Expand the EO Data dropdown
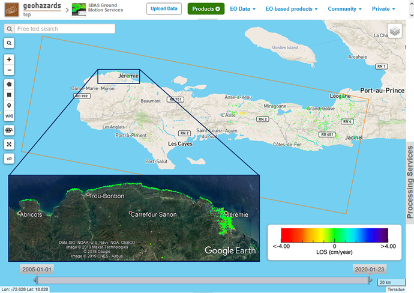 (243, 10)
